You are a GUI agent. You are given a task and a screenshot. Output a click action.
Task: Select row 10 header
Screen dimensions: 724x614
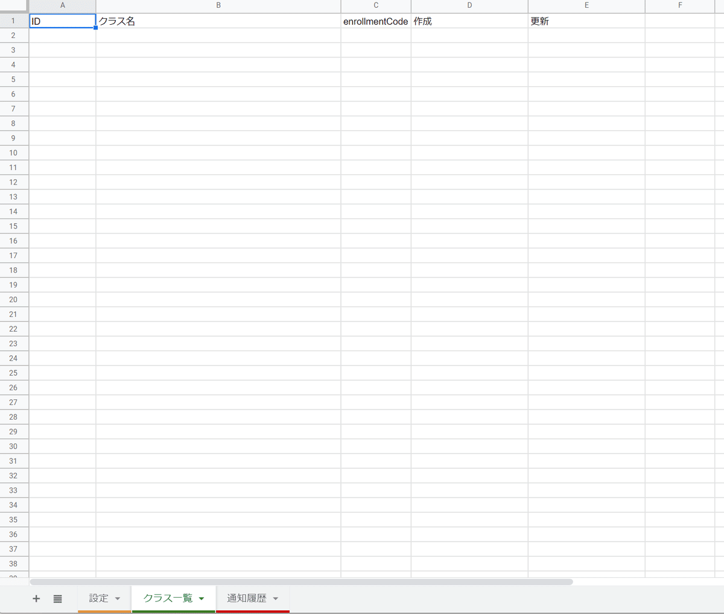pos(13,153)
